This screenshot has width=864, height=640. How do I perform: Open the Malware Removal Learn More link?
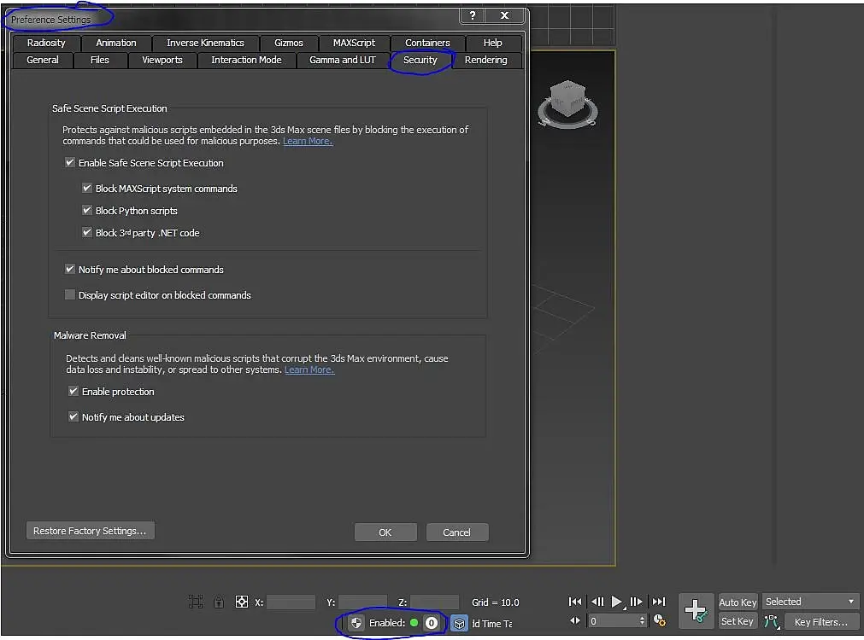(x=309, y=369)
